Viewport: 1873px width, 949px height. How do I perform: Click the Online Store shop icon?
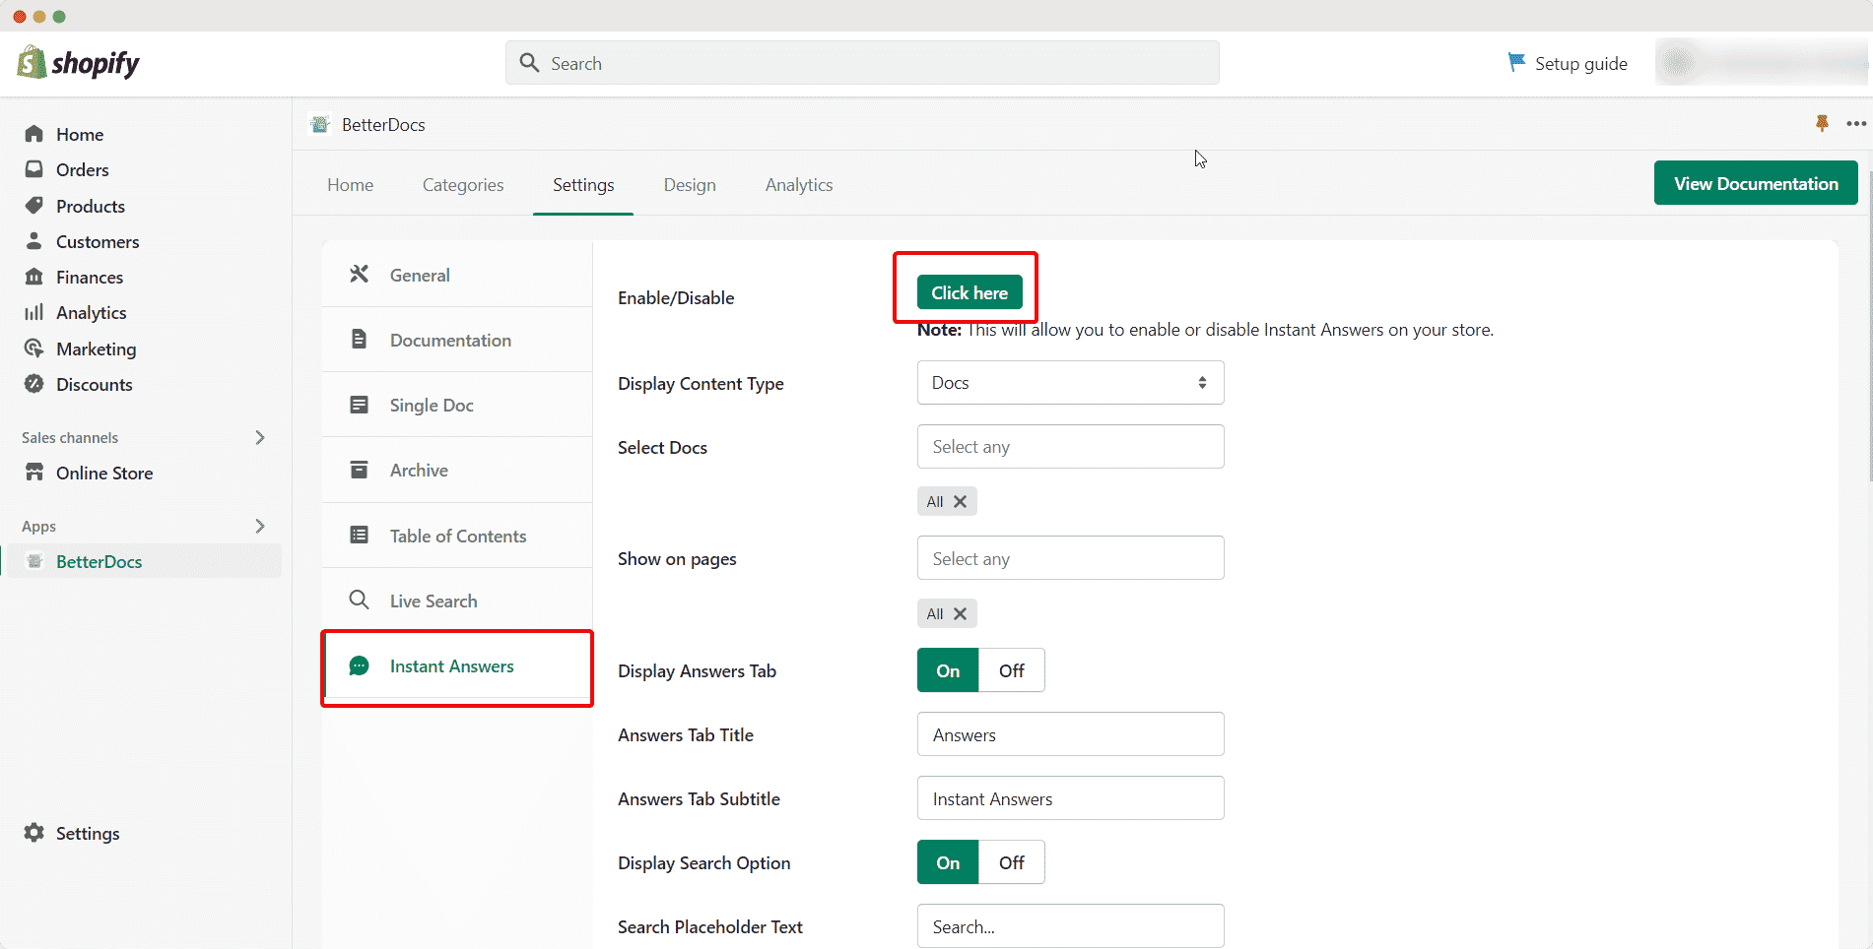tap(34, 473)
